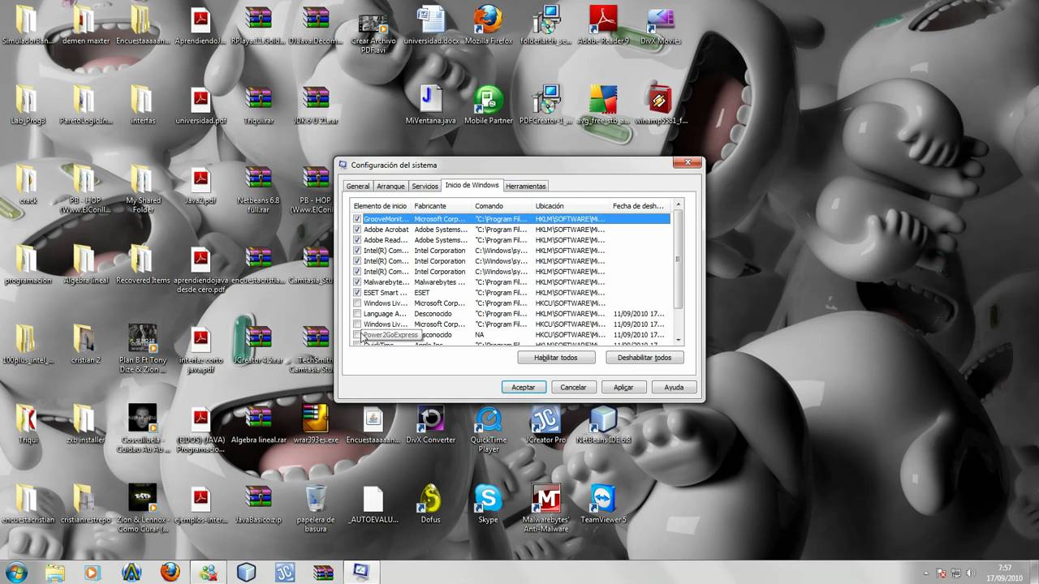This screenshot has width=1039, height=584.
Task: Open the papelera de basura recycle bin
Action: [x=316, y=508]
